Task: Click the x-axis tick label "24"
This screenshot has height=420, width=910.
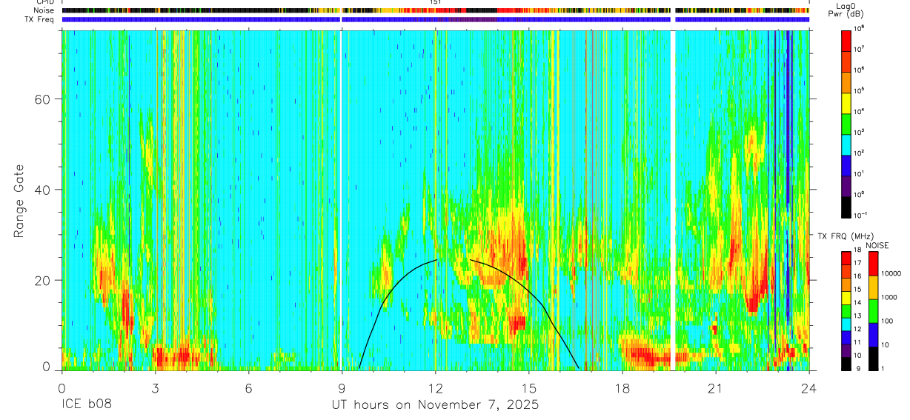Action: point(809,387)
